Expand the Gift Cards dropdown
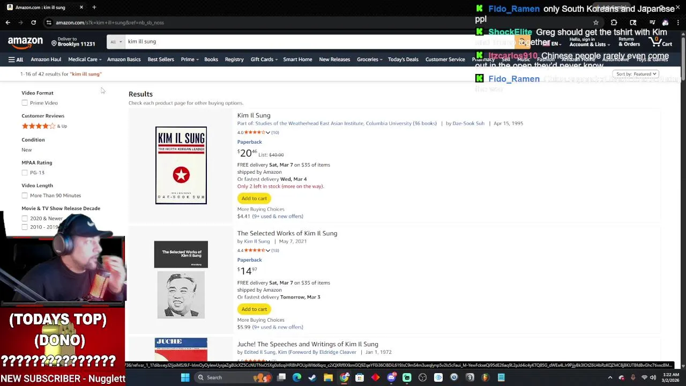Image resolution: width=686 pixels, height=386 pixels. [264, 60]
